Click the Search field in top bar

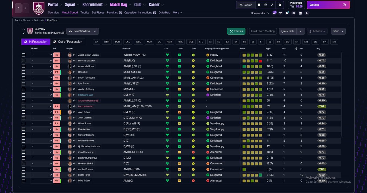tap(245, 5)
